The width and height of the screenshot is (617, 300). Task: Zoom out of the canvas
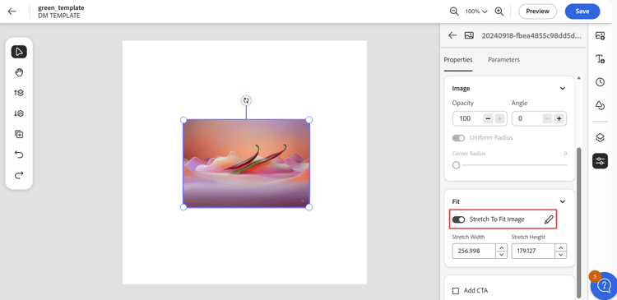coord(454,12)
